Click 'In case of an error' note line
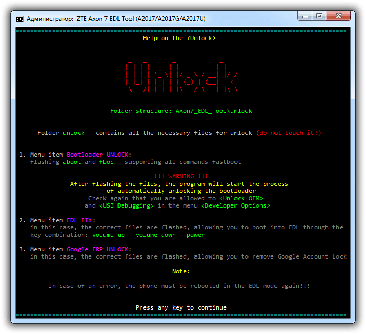 click(179, 286)
